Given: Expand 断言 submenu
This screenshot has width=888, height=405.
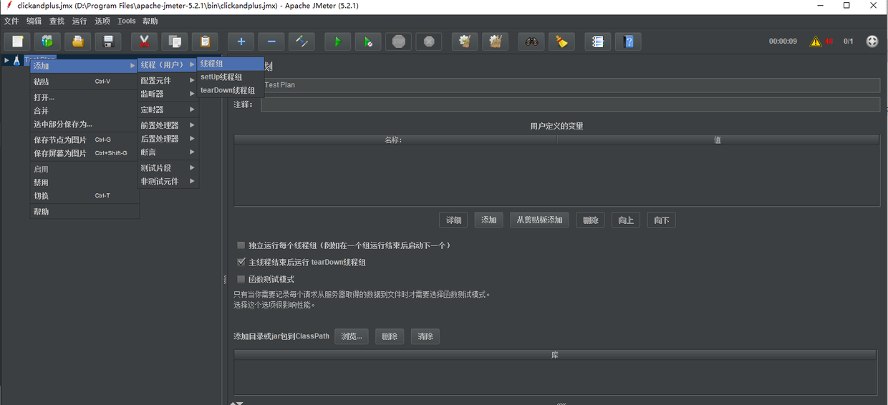Looking at the screenshot, I should (168, 152).
